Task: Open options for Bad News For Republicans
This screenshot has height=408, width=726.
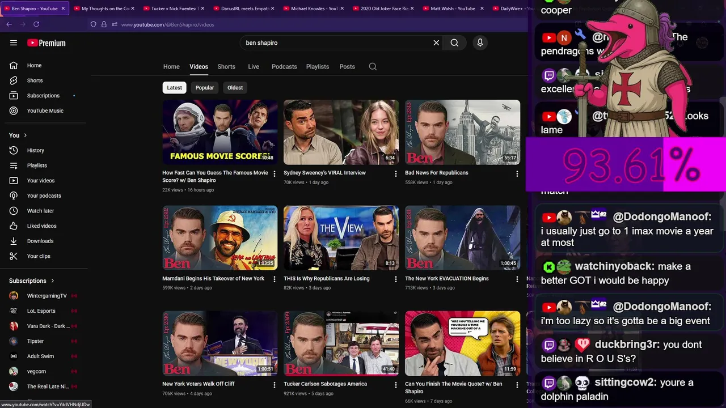Action: pyautogui.click(x=517, y=174)
